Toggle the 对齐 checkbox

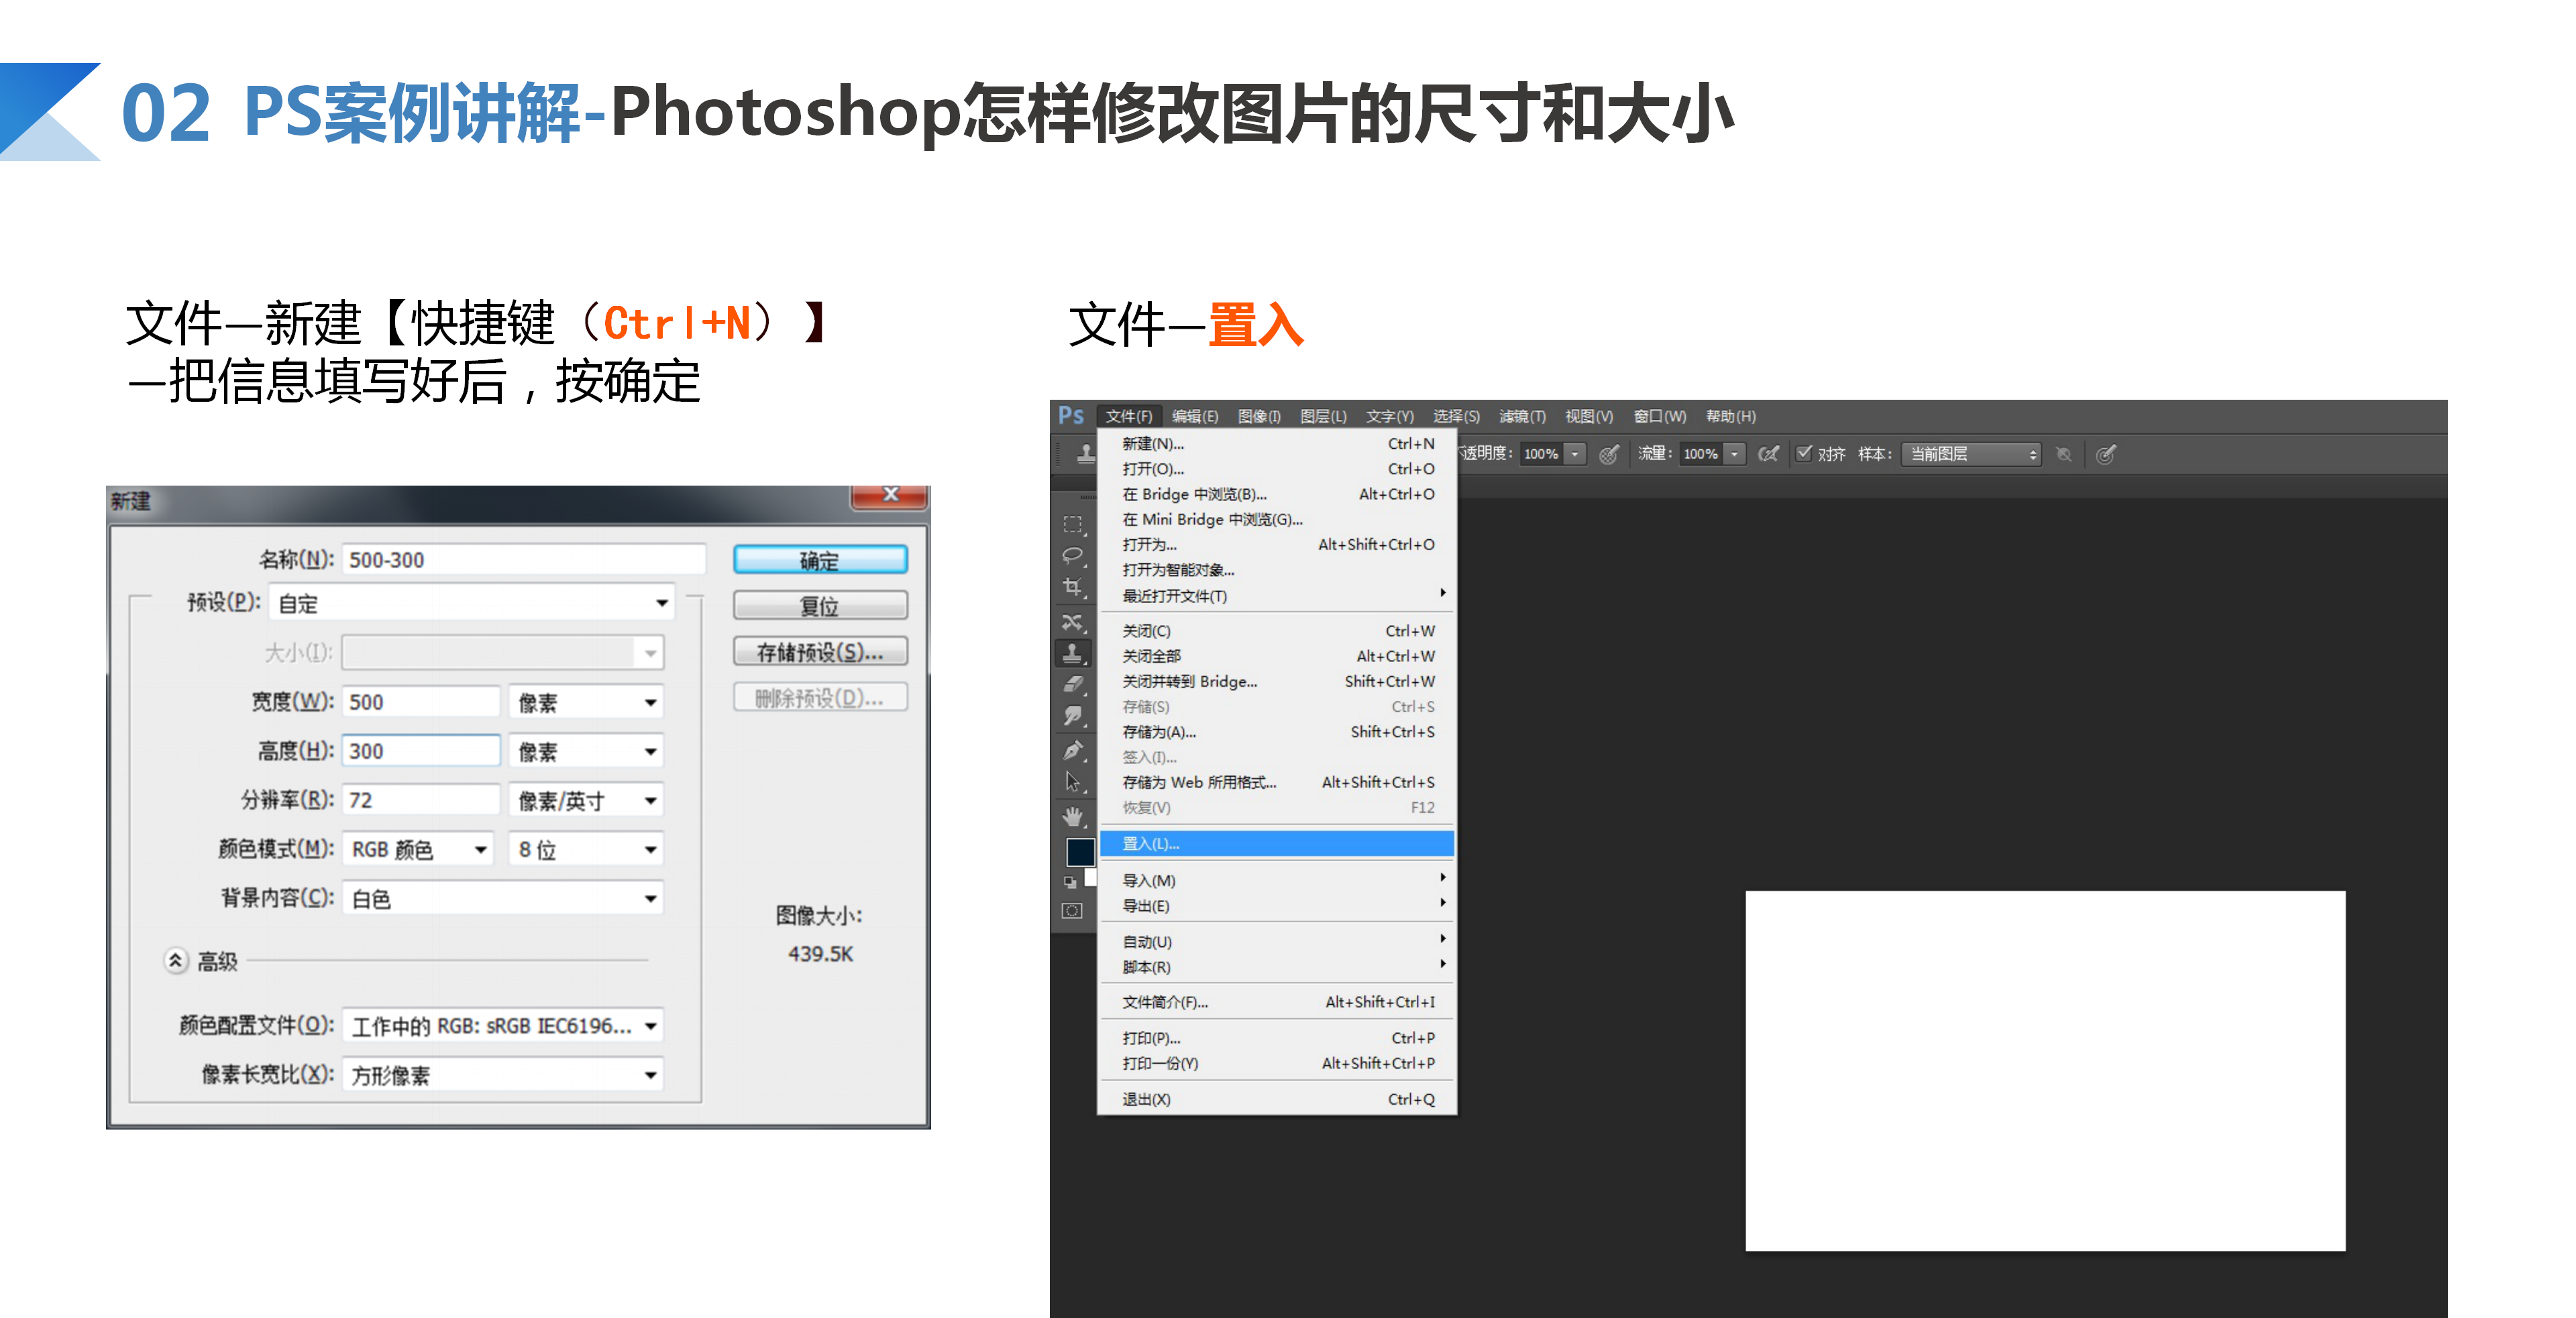click(x=1804, y=453)
